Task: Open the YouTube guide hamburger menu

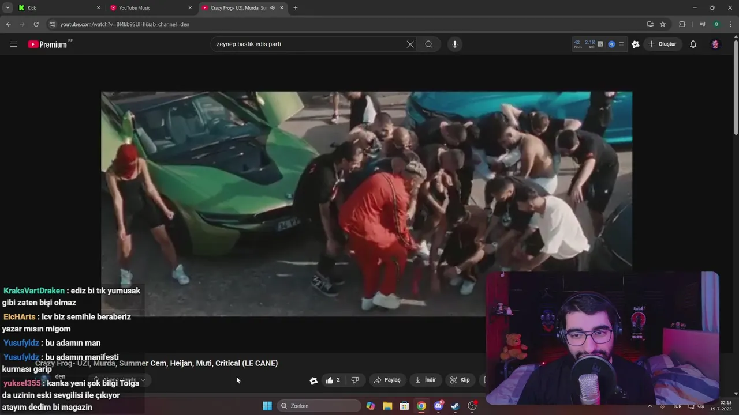Action: click(14, 44)
